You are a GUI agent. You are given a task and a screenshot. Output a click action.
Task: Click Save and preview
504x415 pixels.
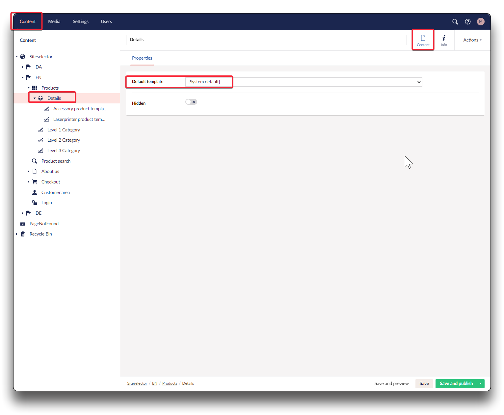391,383
